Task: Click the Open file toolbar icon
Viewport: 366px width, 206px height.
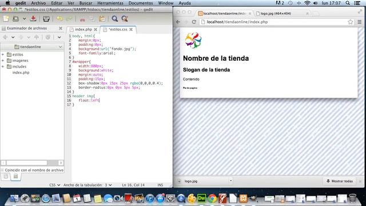Action: (x=15, y=19)
